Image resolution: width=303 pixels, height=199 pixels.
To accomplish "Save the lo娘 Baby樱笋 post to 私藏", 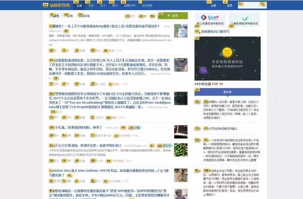I will [80, 51].
